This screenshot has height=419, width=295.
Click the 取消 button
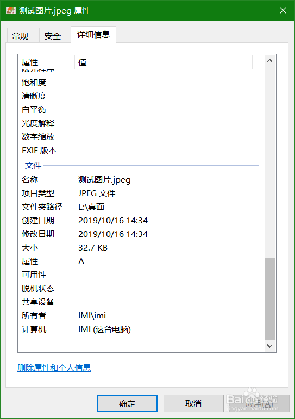point(193,403)
